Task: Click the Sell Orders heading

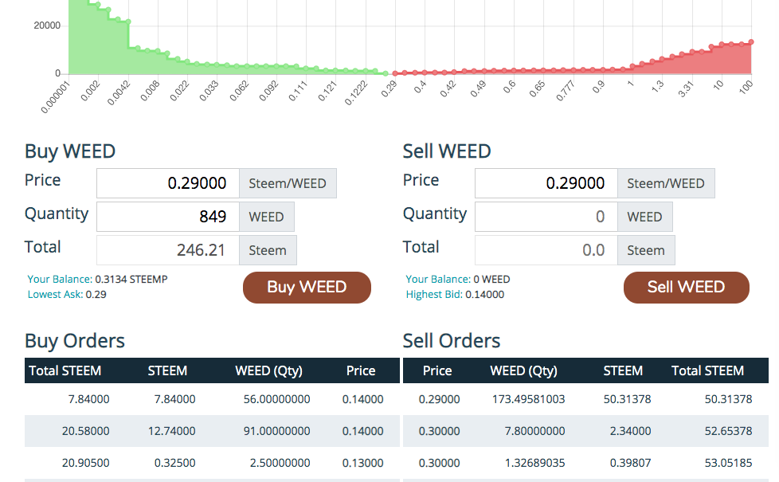Action: tap(452, 341)
